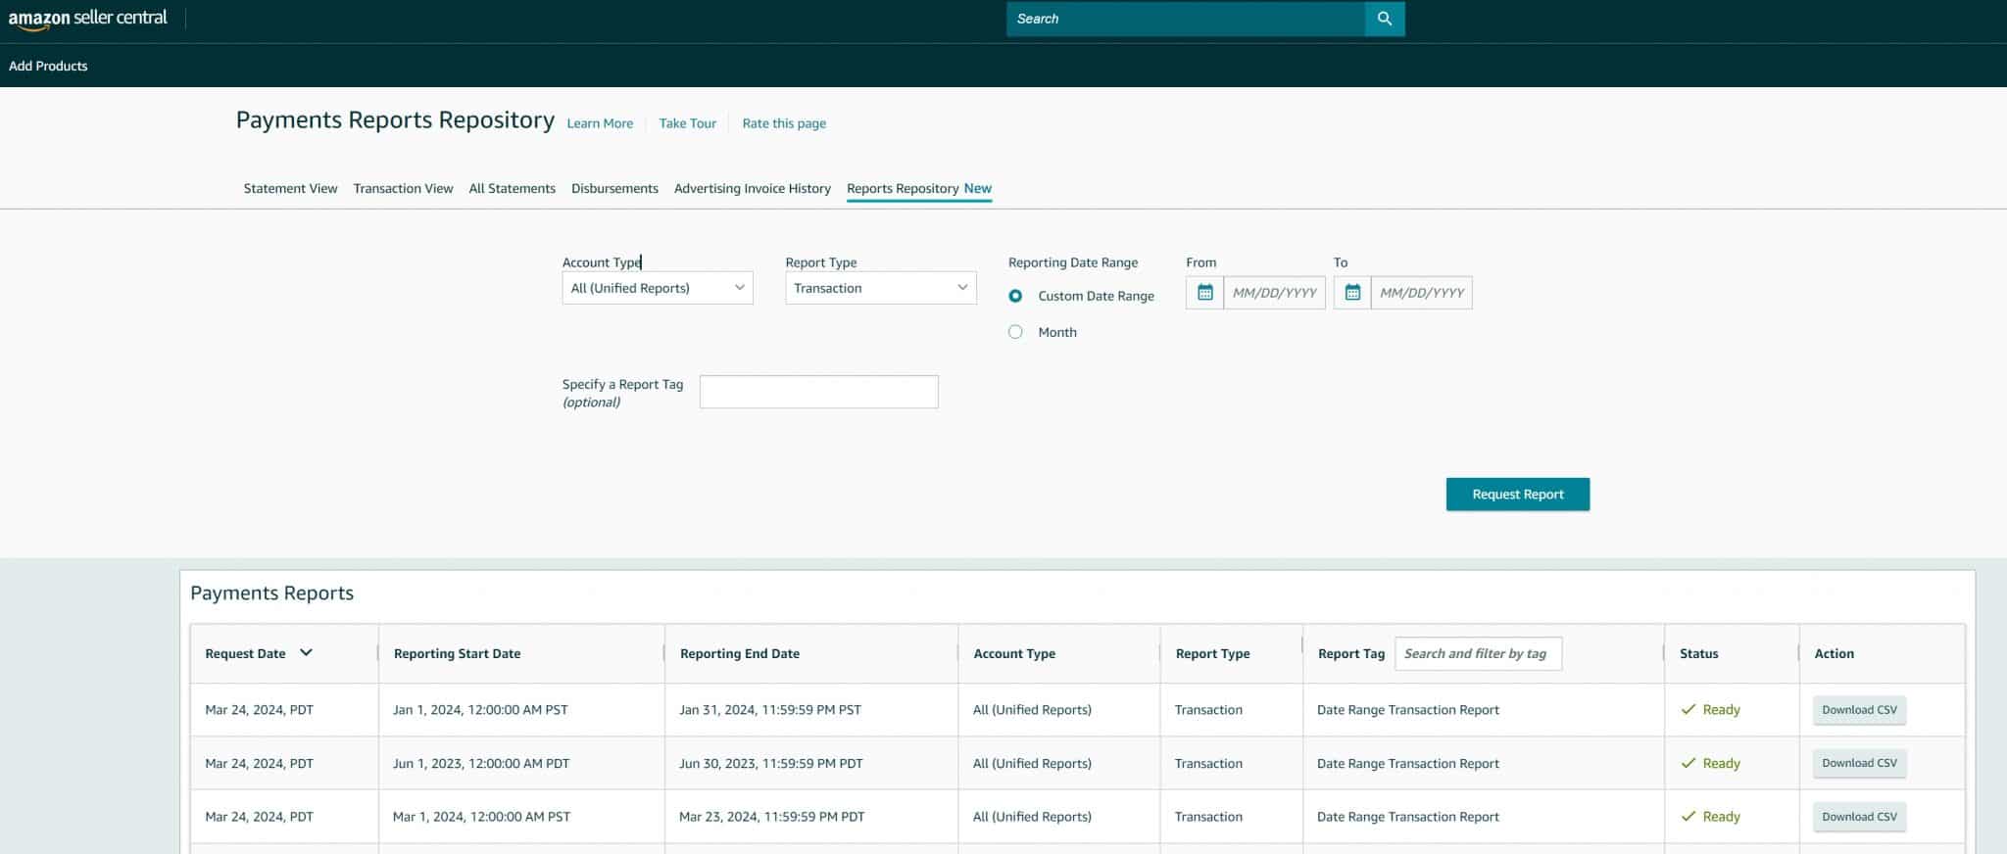This screenshot has height=854, width=2007.
Task: Open the Report Type dropdown
Action: pyautogui.click(x=881, y=288)
